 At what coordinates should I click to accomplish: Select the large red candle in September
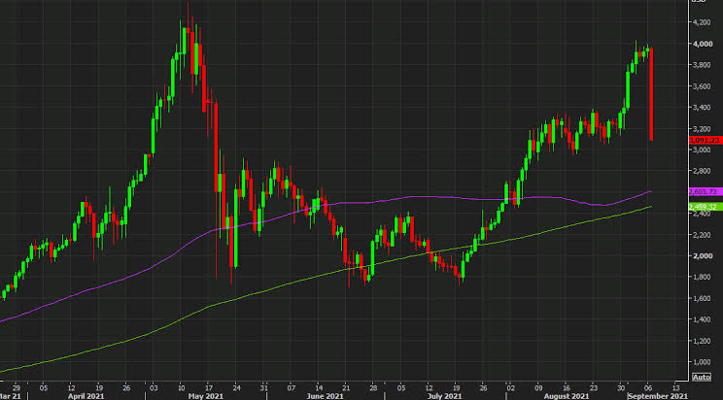point(651,92)
